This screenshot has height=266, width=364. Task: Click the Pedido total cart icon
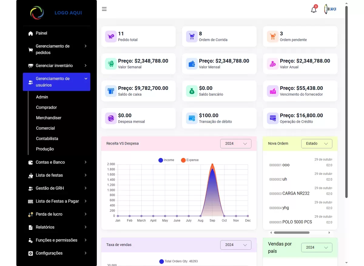pyautogui.click(x=111, y=36)
